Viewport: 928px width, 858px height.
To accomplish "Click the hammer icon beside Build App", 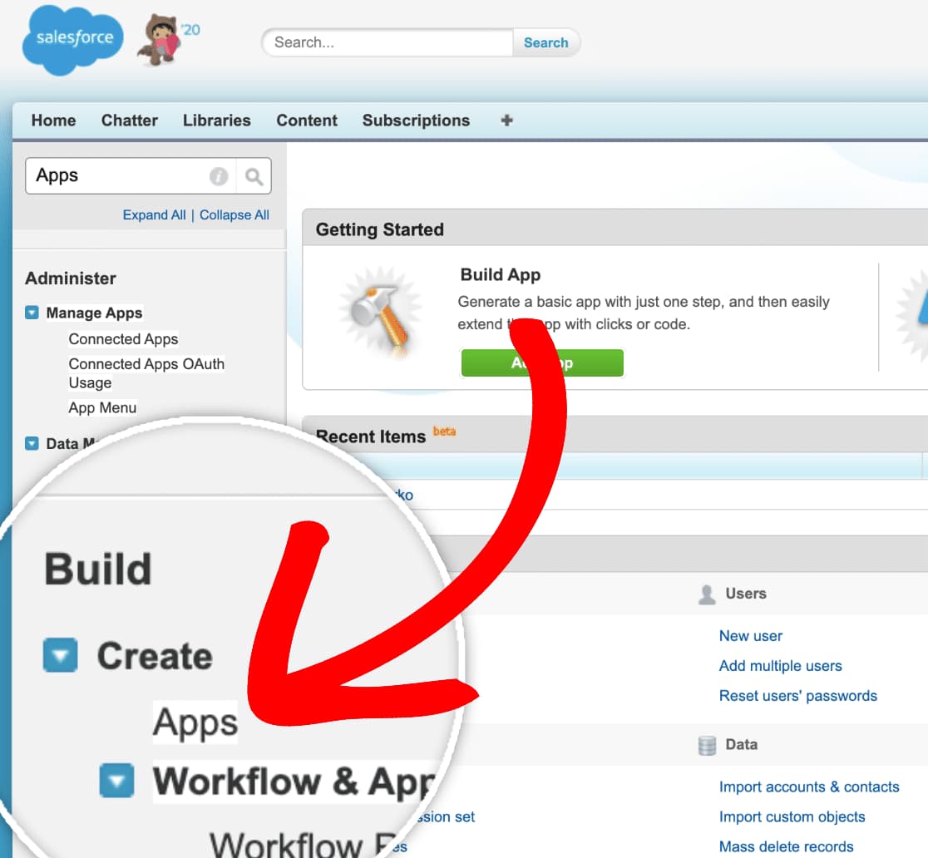I will tap(381, 312).
